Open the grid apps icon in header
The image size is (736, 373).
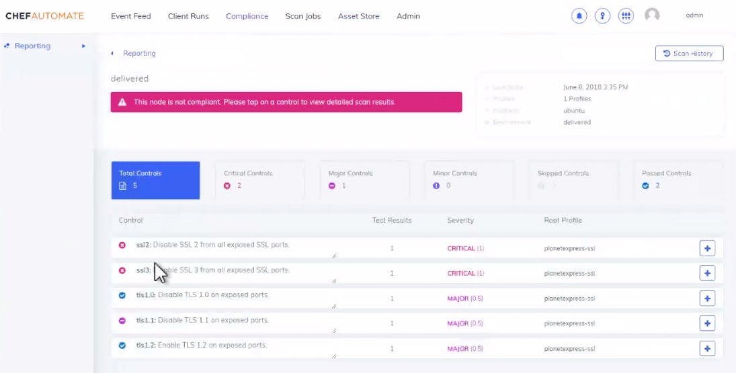coord(626,16)
